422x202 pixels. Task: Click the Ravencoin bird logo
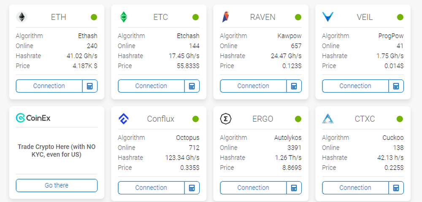coord(225,17)
